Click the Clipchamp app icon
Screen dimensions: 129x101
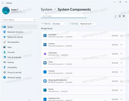(x=45, y=54)
